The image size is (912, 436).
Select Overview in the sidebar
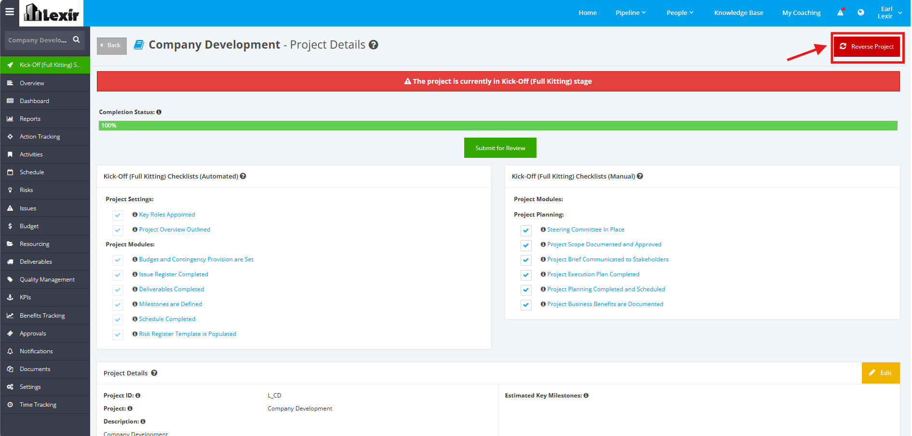tap(45, 83)
